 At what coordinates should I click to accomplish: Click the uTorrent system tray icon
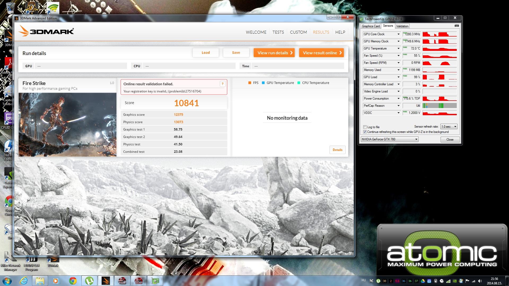coord(378,281)
